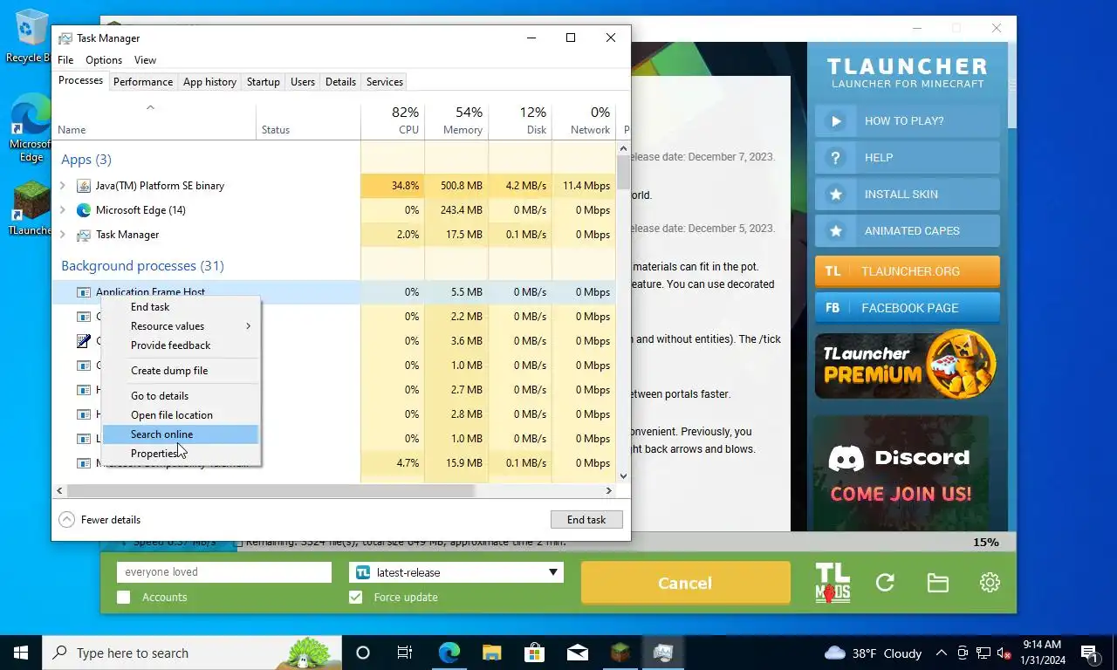Screen dimensions: 1117x670
Task: Select the TLauncher desktop shortcut
Action: (31, 209)
